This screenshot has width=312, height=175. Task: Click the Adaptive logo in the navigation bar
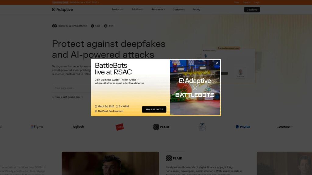tap(63, 9)
